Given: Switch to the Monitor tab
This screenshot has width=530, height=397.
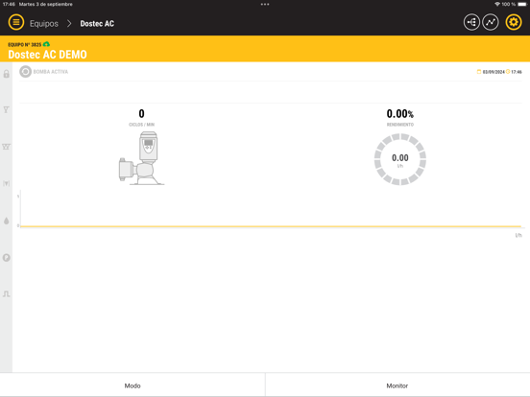Looking at the screenshot, I should point(397,385).
